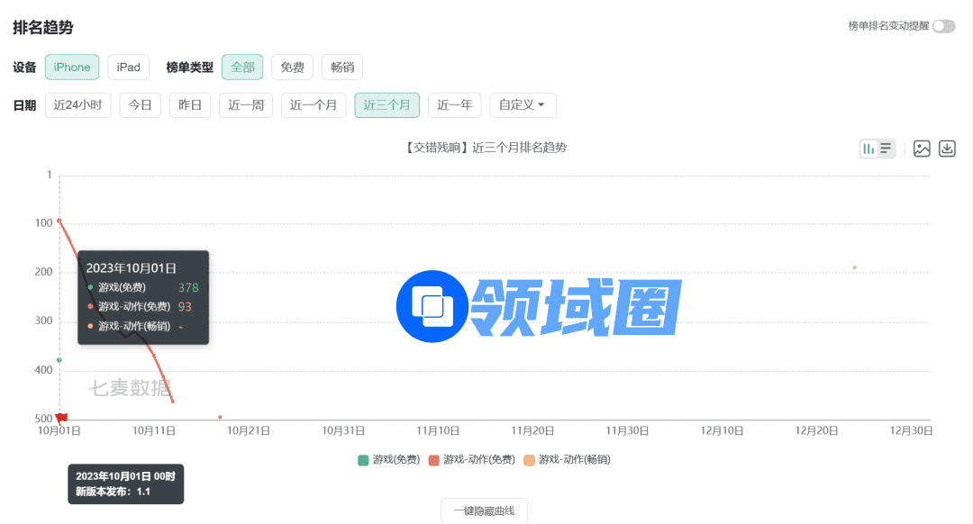Toggle 游戏-动作(畅销) legend series
The width and height of the screenshot is (973, 524).
click(x=567, y=460)
